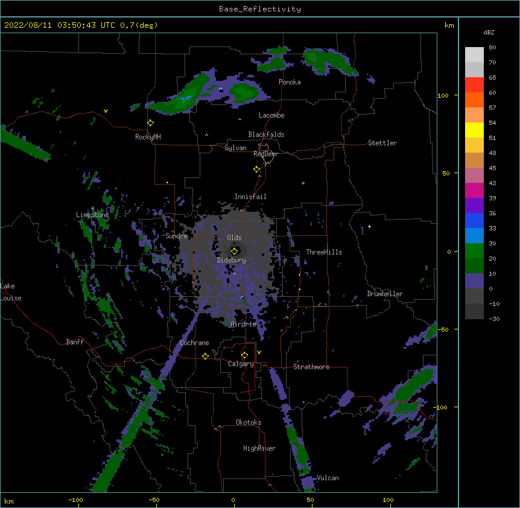Click the green 30 dBZ legend swatch
This screenshot has width=520, height=508.
tap(474, 251)
